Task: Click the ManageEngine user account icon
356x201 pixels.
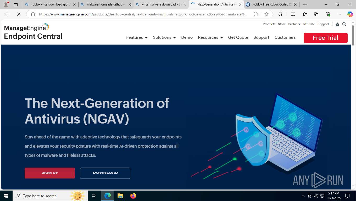Action: [x=337, y=24]
